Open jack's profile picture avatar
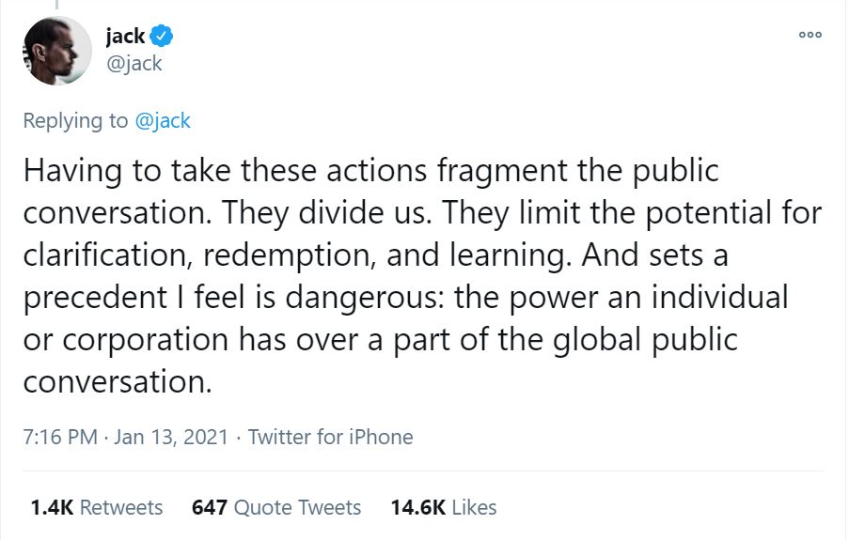This screenshot has width=849, height=540. coord(56,50)
